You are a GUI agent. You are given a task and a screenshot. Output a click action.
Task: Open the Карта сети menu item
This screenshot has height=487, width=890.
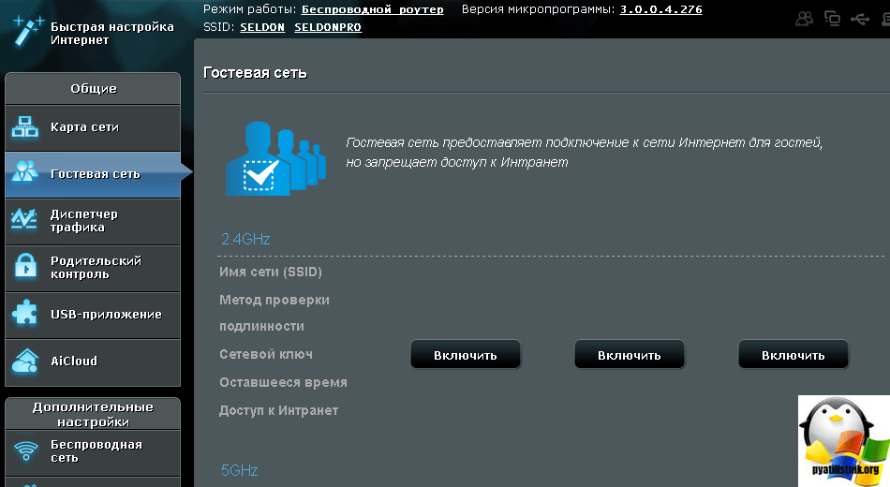(x=93, y=127)
